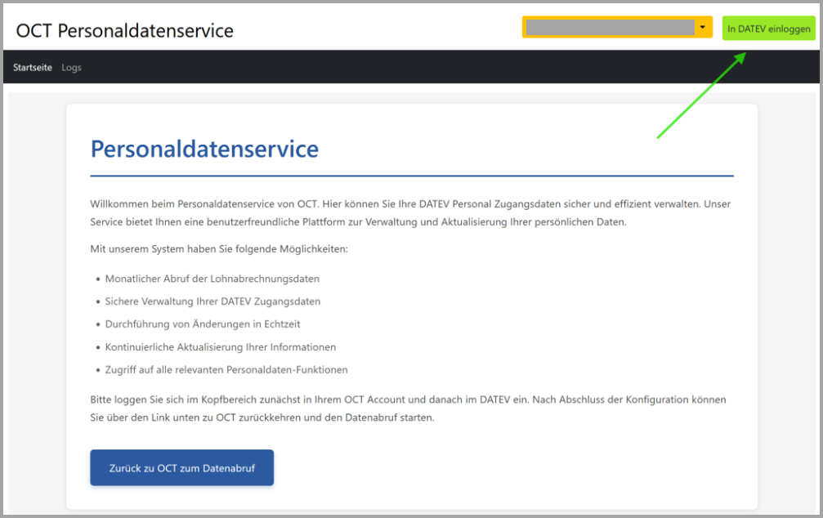Click the blue Personaldatenservice heading
Image resolution: width=823 pixels, height=518 pixels.
coord(204,149)
